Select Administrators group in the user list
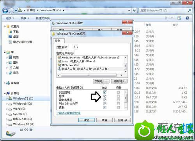Image resolution: width=195 pixels, height=141 pixels. pyautogui.click(x=90, y=57)
